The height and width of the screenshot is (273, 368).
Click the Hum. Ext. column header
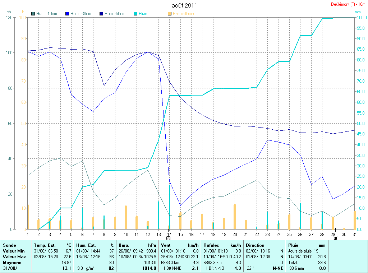[86, 245]
